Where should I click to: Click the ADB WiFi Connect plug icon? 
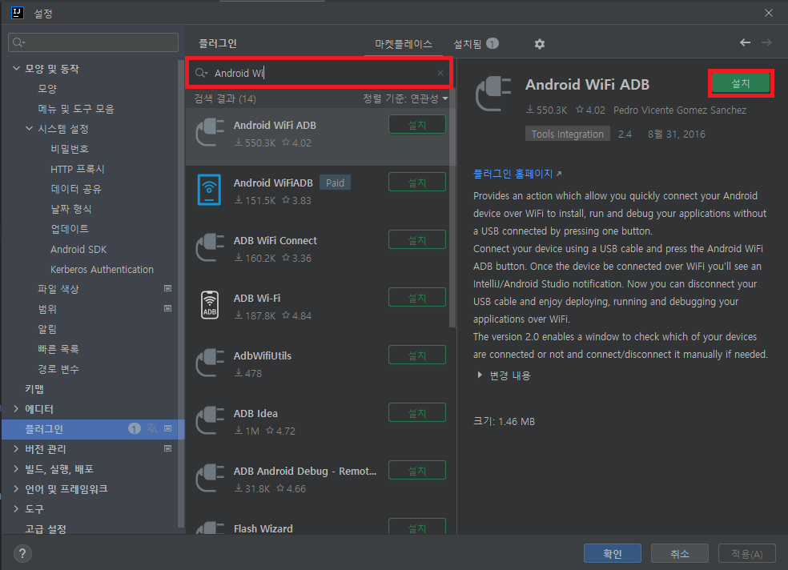coord(210,247)
